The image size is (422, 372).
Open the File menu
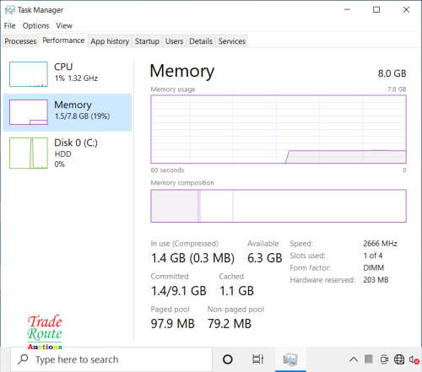[10, 26]
